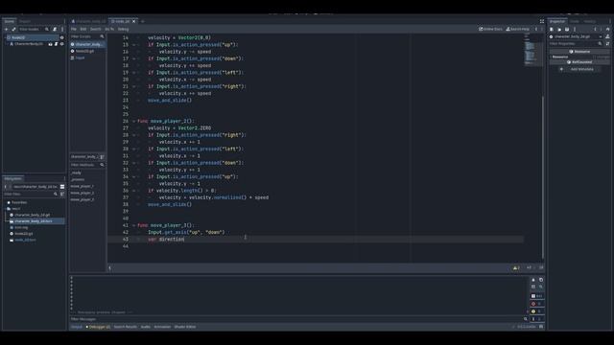Toggle FileSystem split view mode icon

pos(62,187)
